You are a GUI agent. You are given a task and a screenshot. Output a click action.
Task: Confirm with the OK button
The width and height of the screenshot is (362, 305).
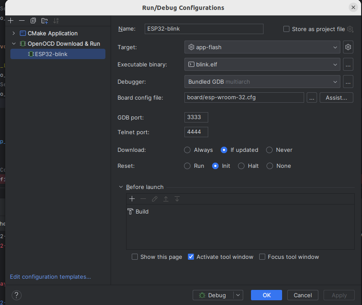click(267, 295)
